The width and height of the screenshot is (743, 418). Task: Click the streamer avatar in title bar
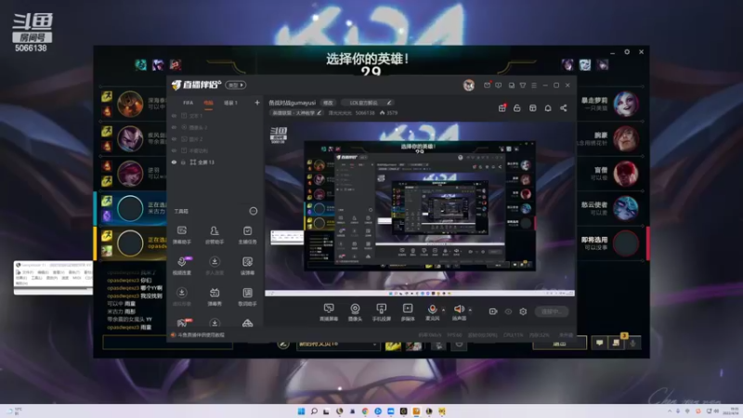[469, 85]
